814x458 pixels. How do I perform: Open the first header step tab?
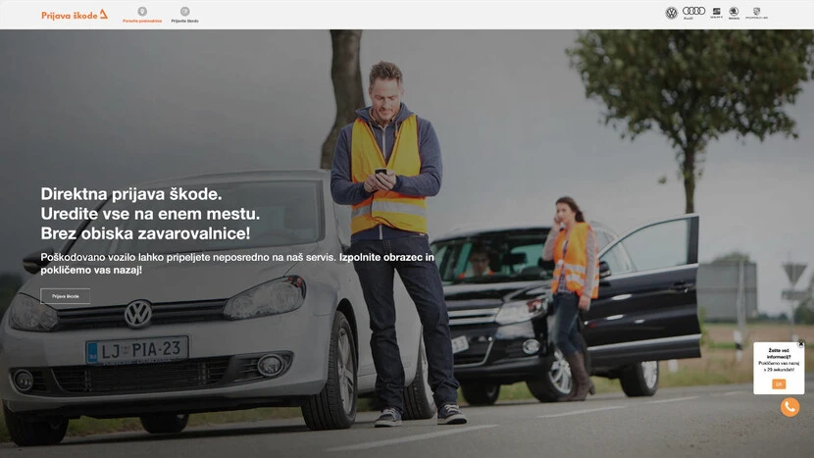142,20
